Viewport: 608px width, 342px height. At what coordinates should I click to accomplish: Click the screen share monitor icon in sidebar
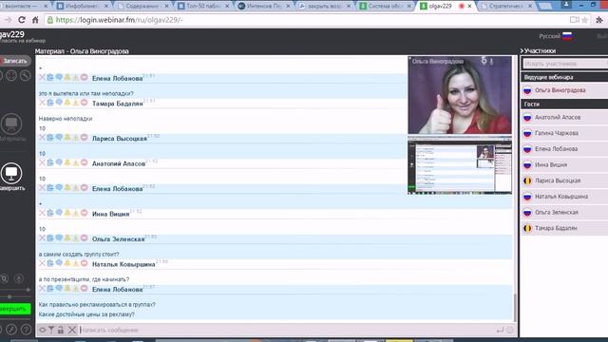tap(11, 173)
